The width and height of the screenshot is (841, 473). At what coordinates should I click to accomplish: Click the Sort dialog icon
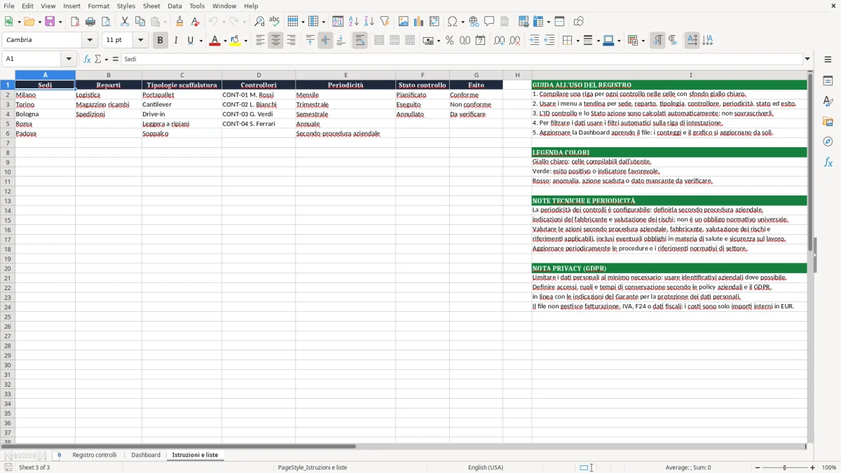(x=338, y=22)
